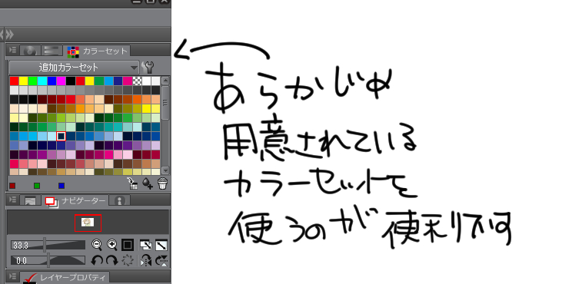Viewport: 562px width, 284px height.
Task: Select the ナビゲーター tab
Action: [x=75, y=200]
